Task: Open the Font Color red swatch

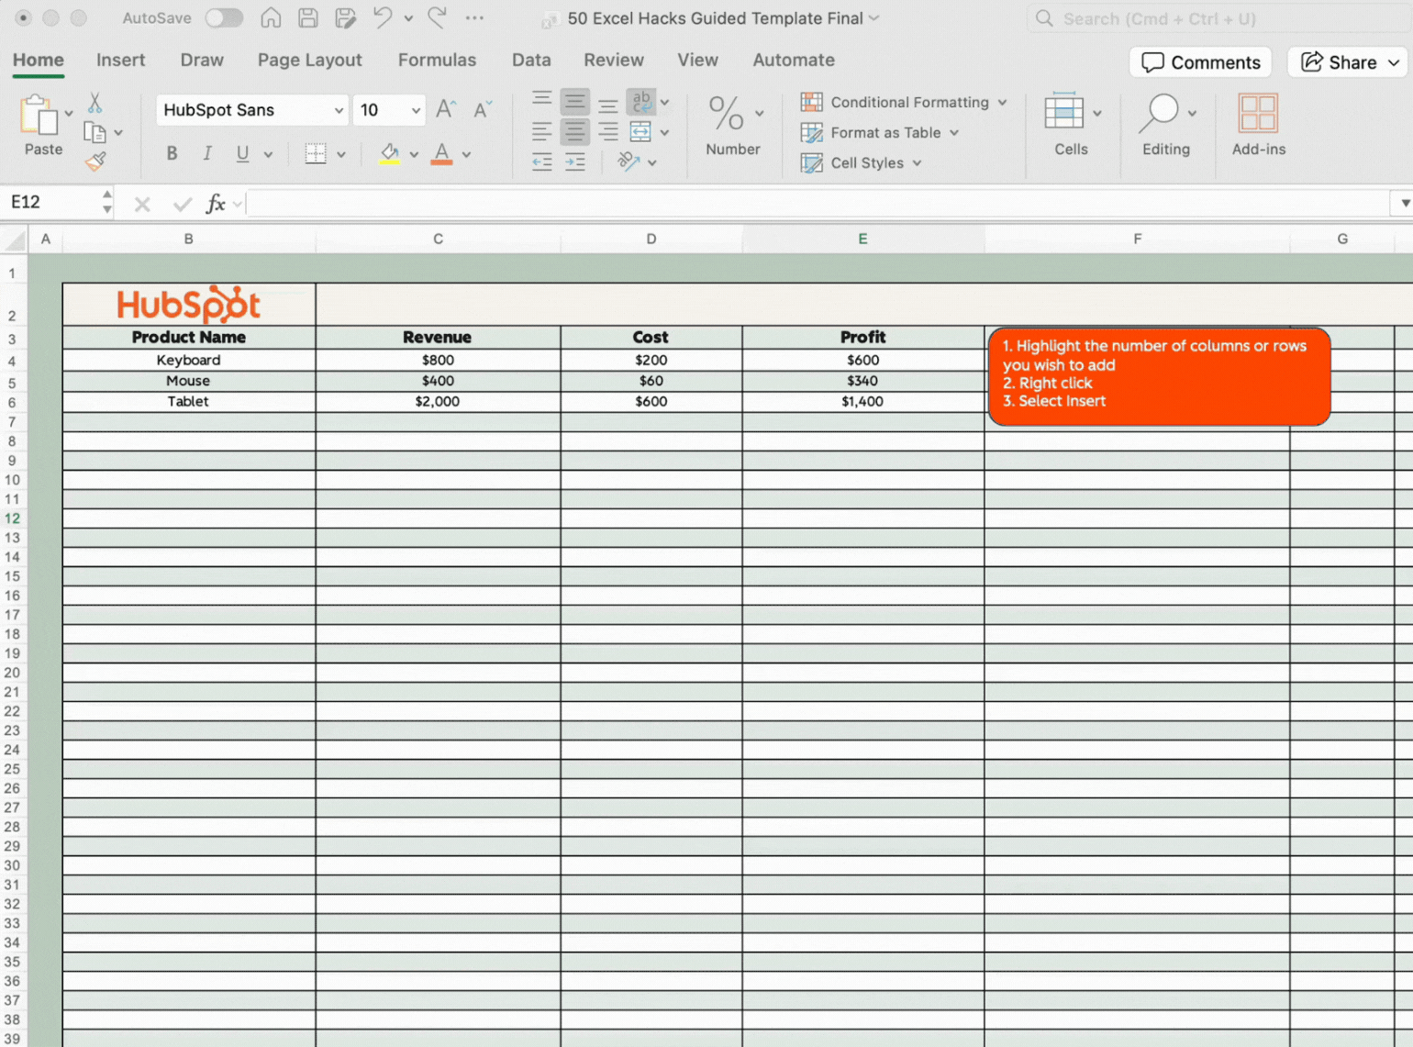Action: click(441, 153)
